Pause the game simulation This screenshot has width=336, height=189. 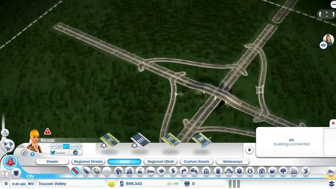6,184
